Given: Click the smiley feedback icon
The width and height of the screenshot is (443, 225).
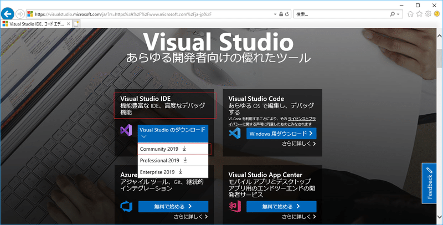Looking at the screenshot, I should tap(437, 14).
